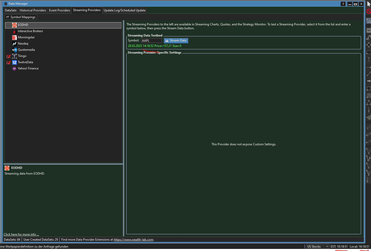The height and width of the screenshot is (251, 371).
Task: Switch to the DataSets tab
Action: pos(11,10)
